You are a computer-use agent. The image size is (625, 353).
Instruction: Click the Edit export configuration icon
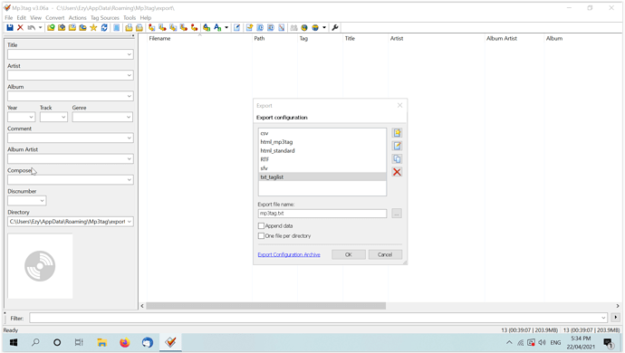[397, 146]
